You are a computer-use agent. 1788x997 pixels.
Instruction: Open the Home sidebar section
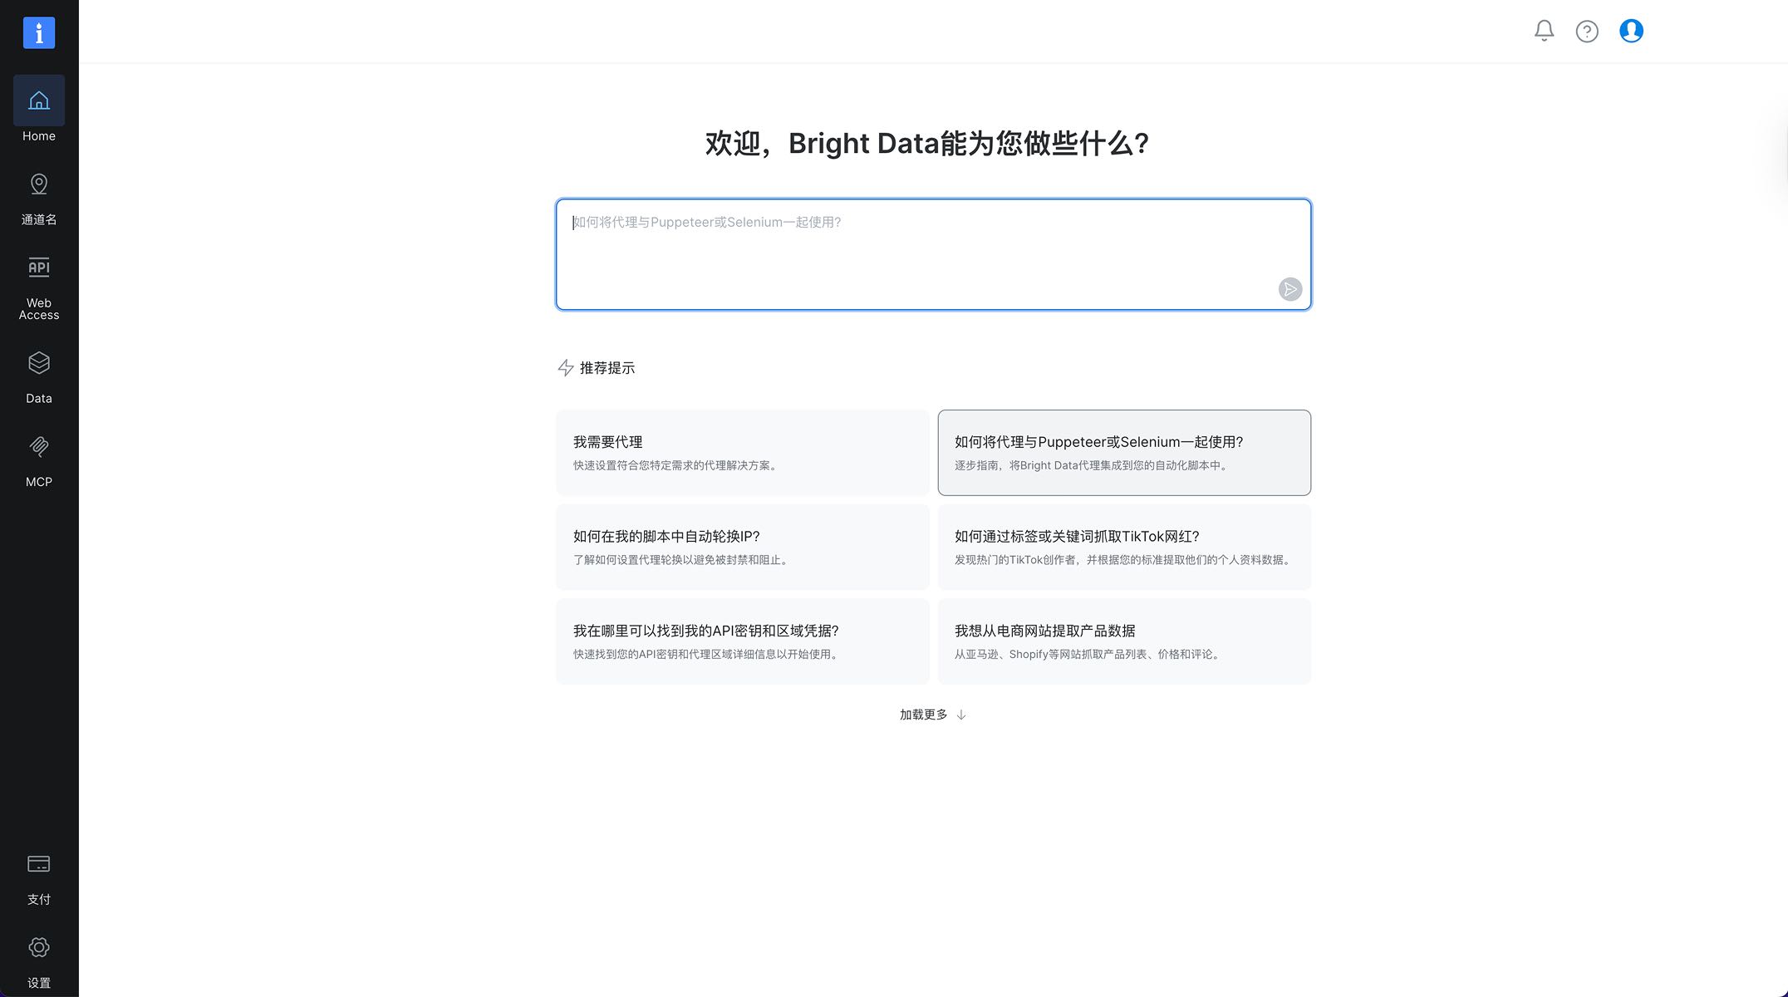point(39,111)
